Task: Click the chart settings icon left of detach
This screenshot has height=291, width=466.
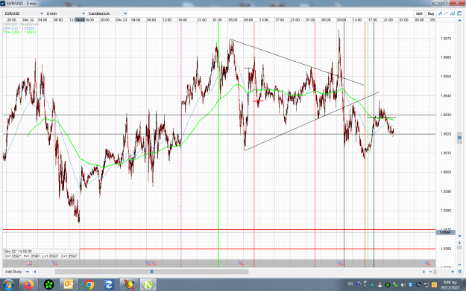Action: point(453,13)
